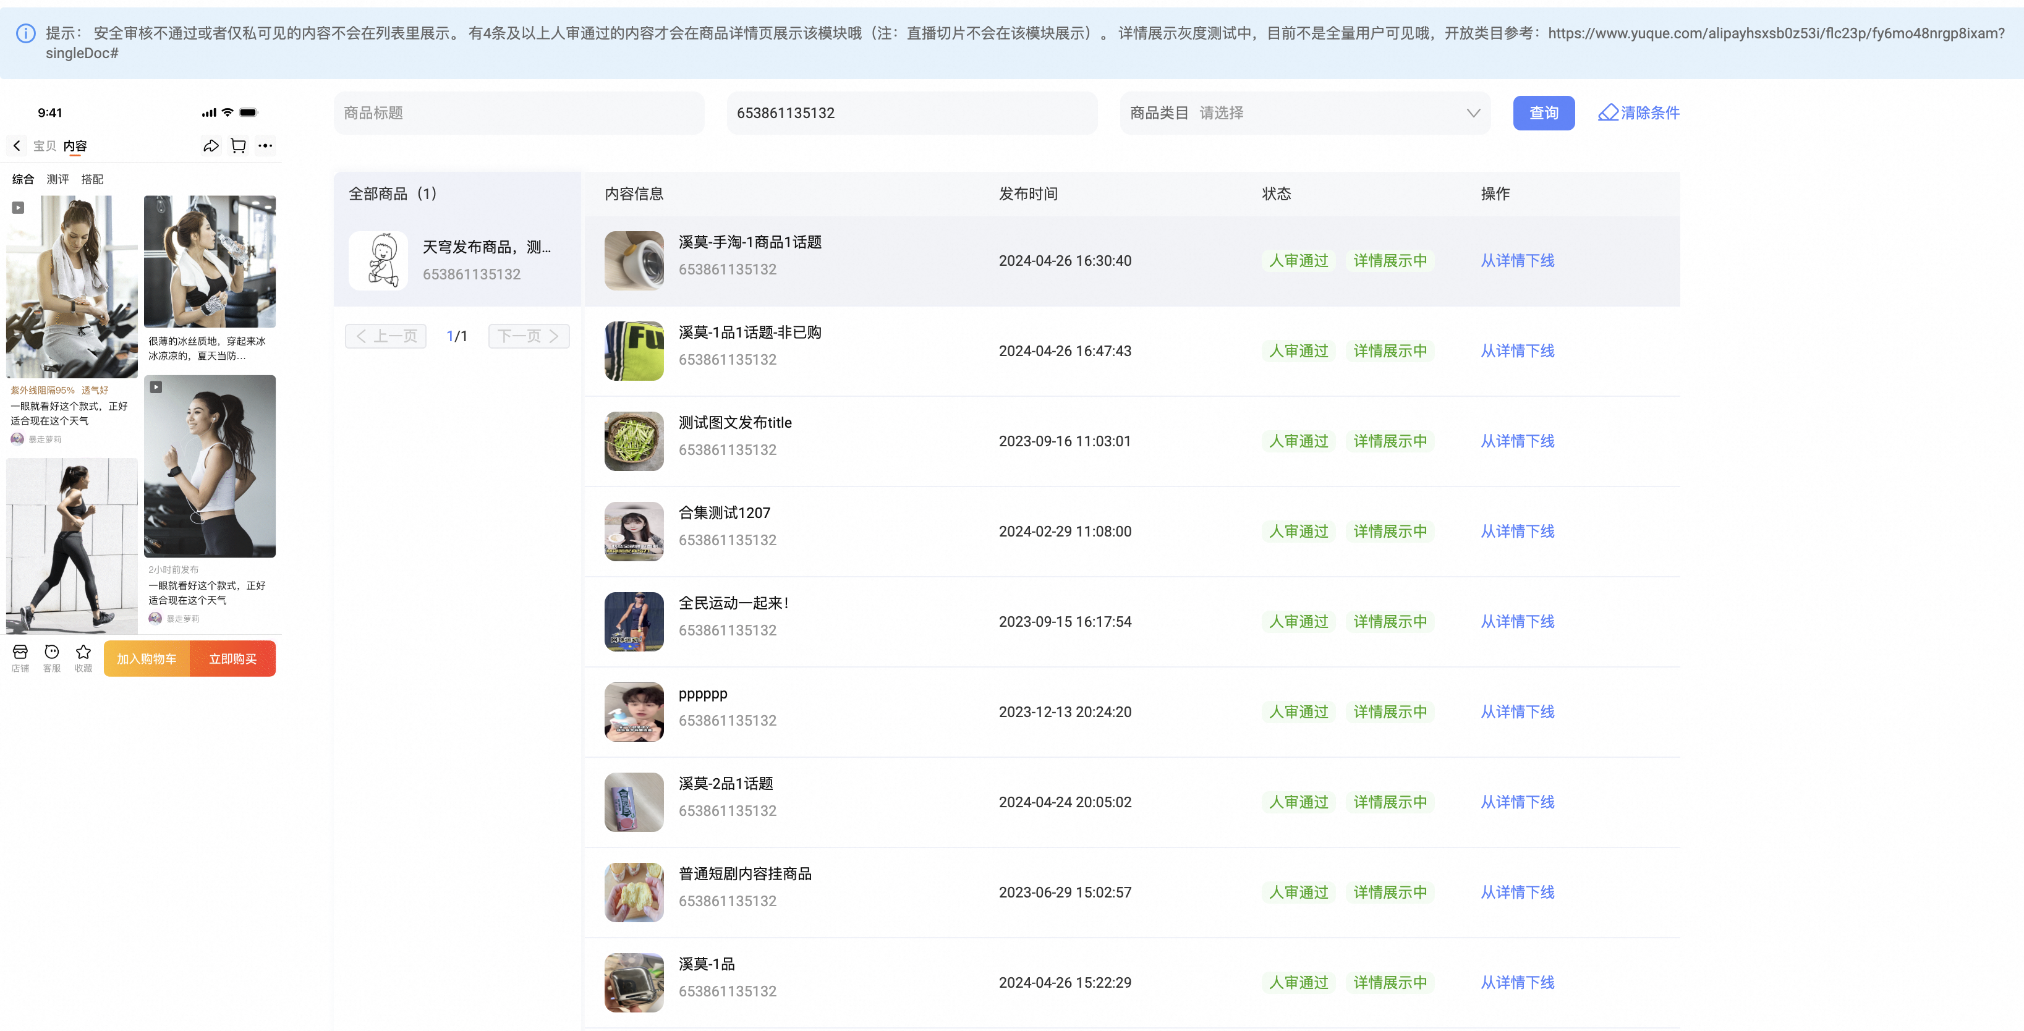
Task: Open the 商品类目 dropdown
Action: [x=1305, y=112]
